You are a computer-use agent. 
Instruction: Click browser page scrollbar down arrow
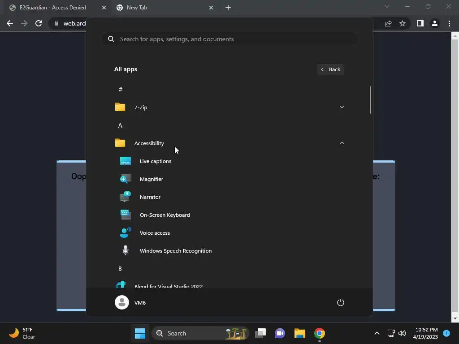coord(455,318)
